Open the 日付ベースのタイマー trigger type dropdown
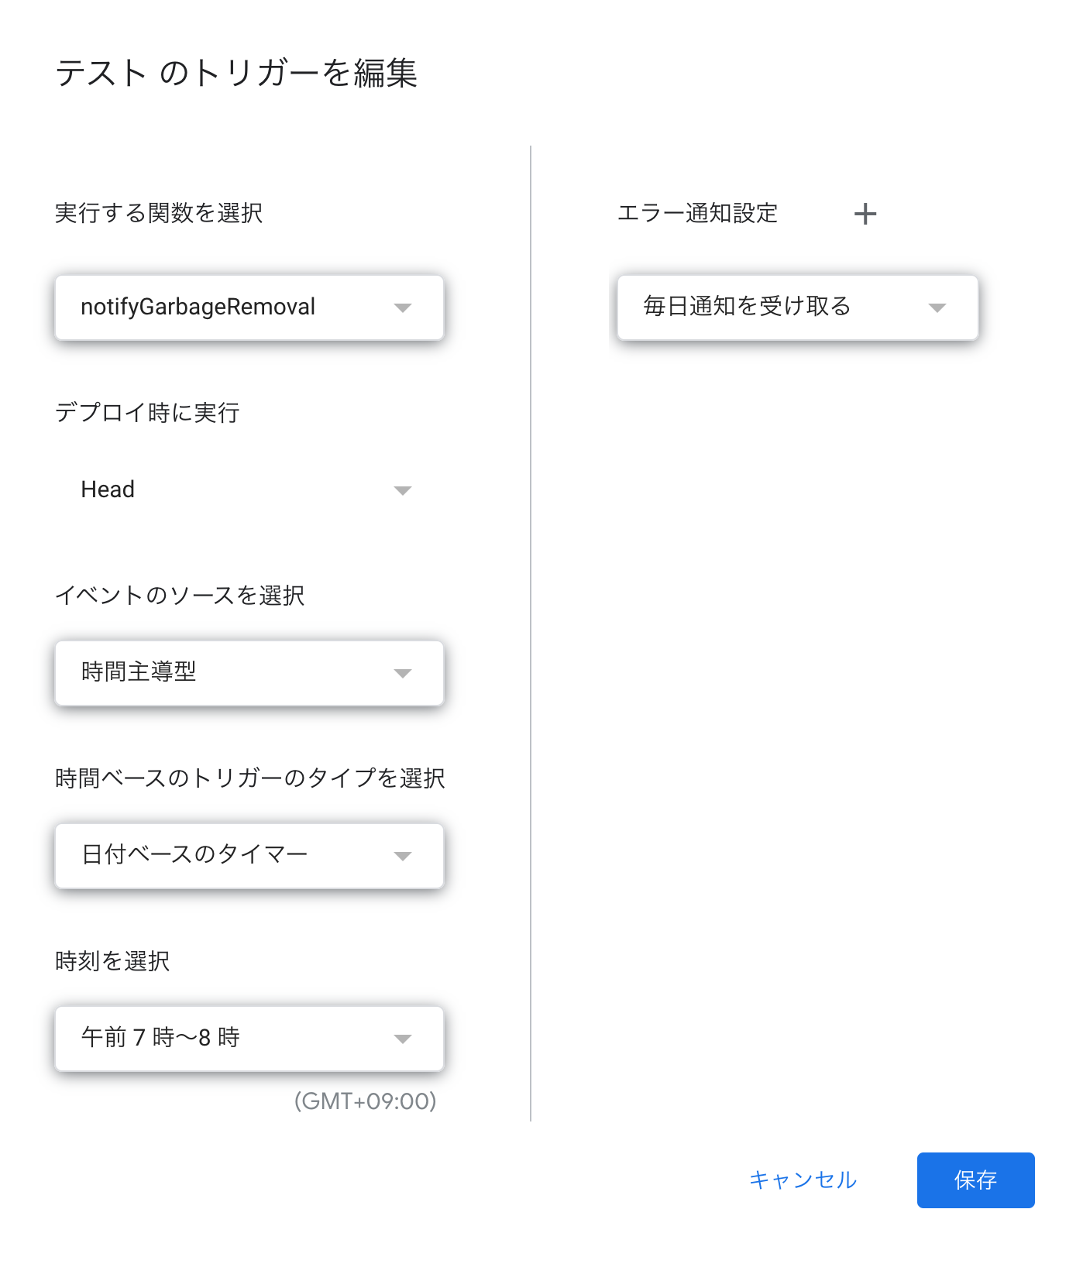The height and width of the screenshot is (1264, 1083). [x=232, y=856]
